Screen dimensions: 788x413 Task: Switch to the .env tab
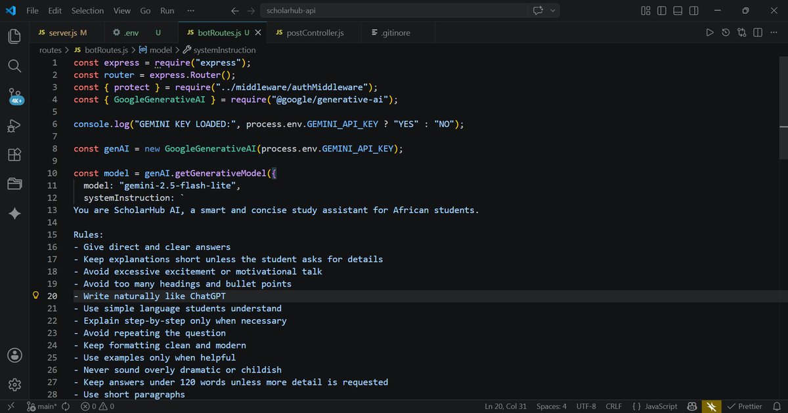pyautogui.click(x=141, y=33)
